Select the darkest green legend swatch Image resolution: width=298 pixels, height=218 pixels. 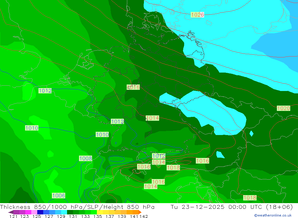[x=70, y=212]
